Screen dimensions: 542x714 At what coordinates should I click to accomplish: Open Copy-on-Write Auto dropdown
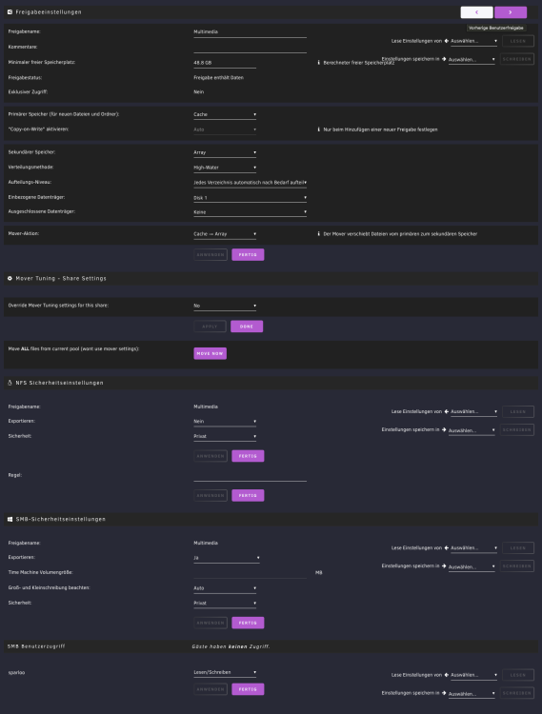[x=225, y=129]
